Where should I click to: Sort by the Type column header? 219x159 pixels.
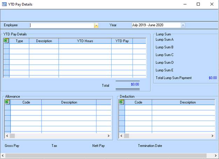click(x=19, y=41)
